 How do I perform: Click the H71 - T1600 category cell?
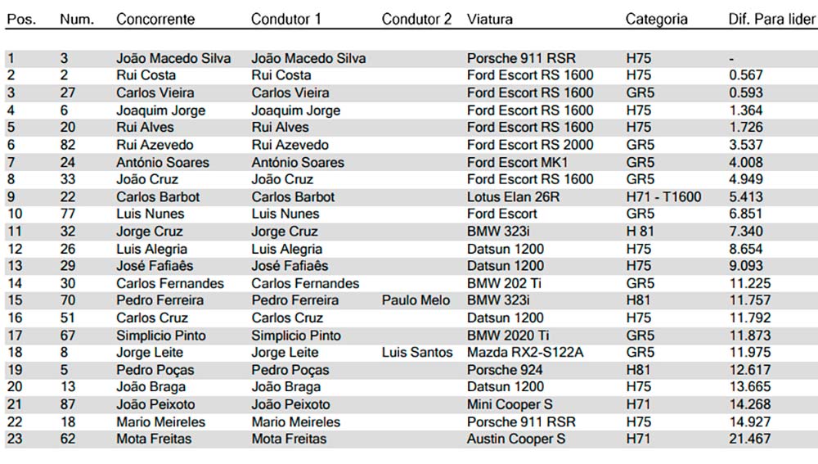663,196
